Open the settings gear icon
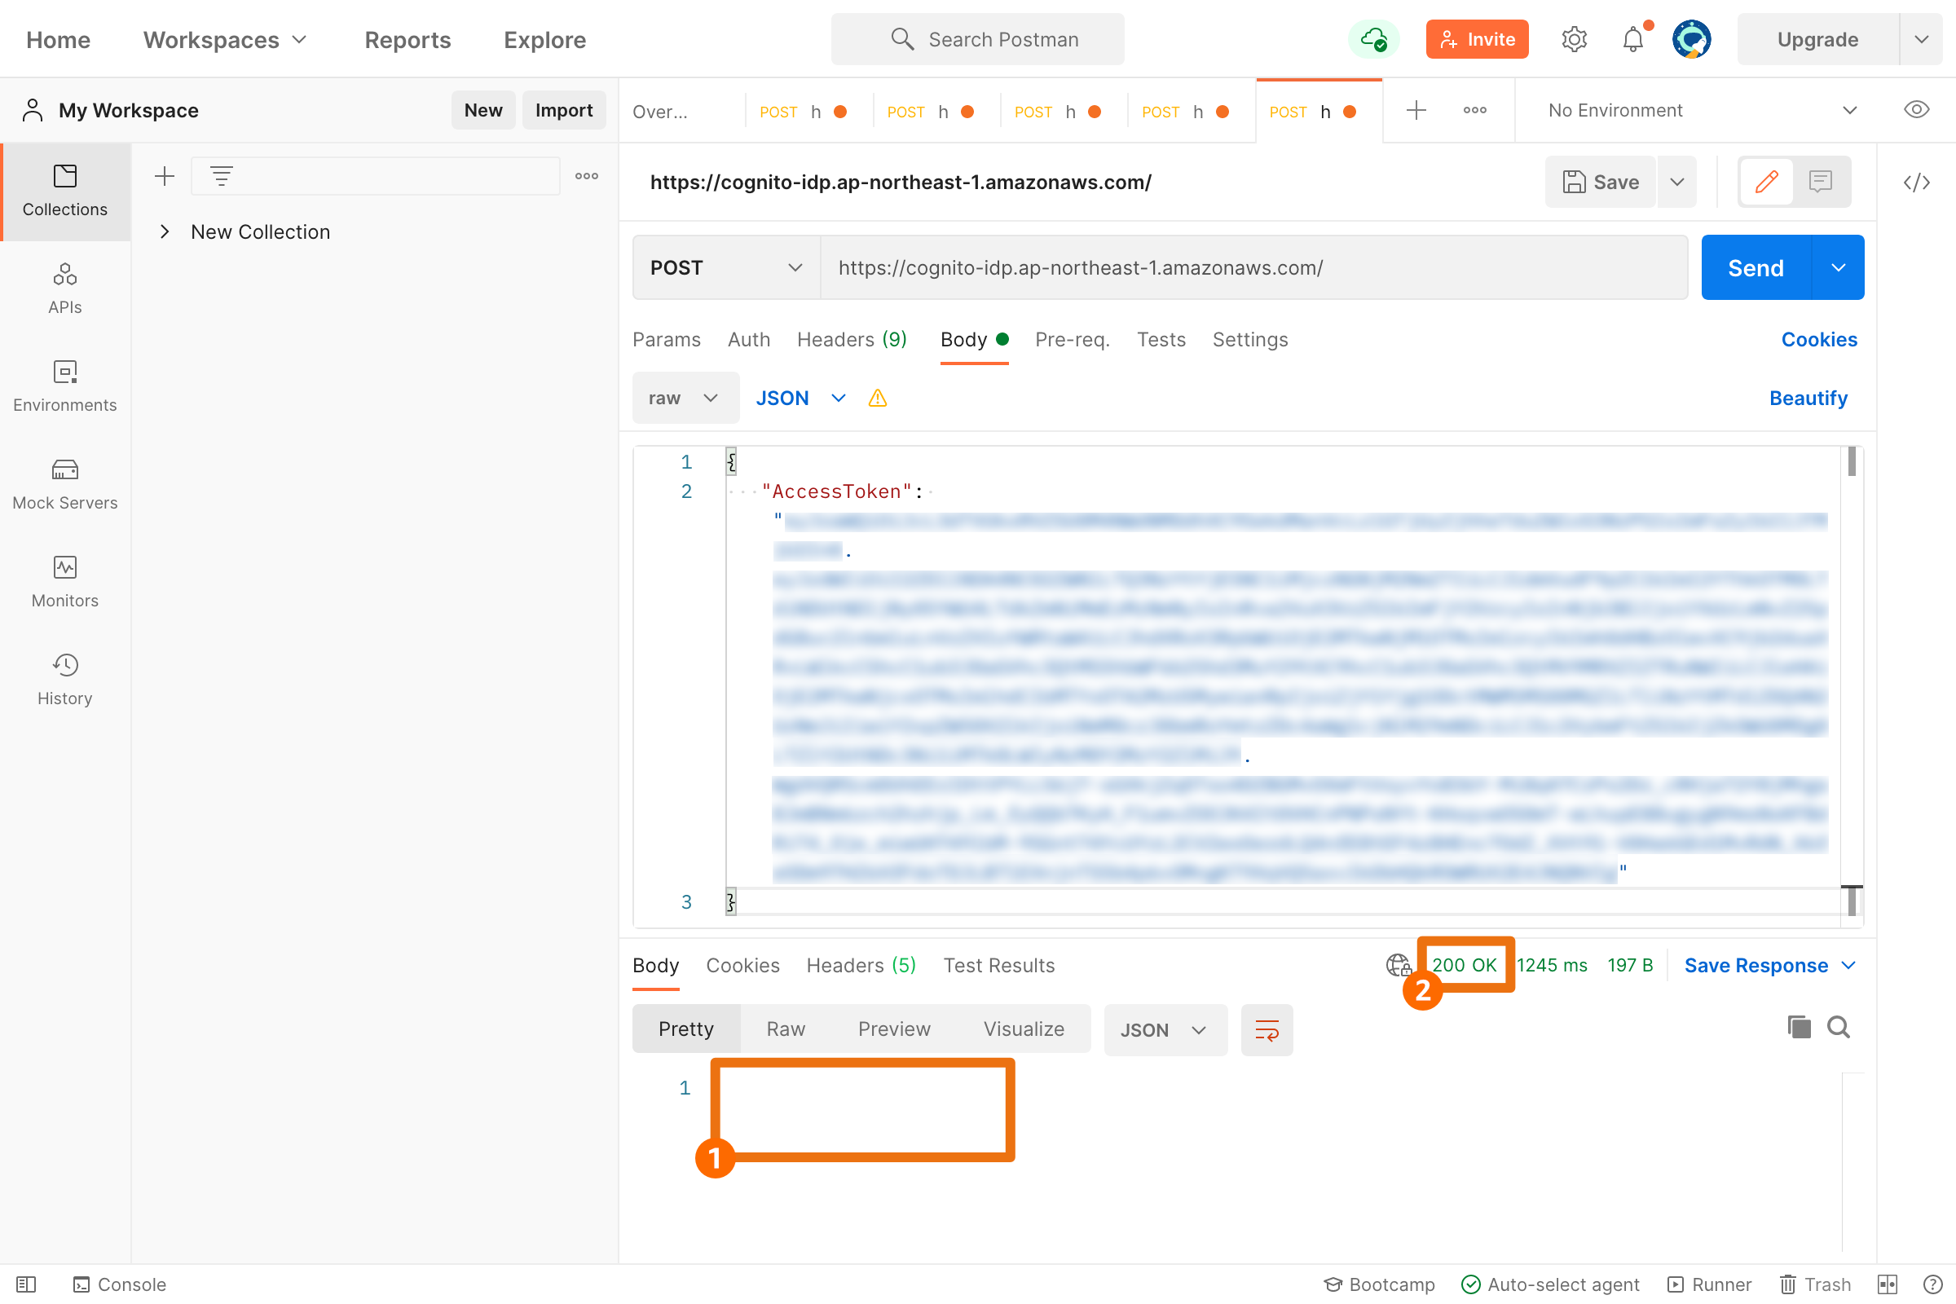1956x1304 pixels. pyautogui.click(x=1574, y=39)
